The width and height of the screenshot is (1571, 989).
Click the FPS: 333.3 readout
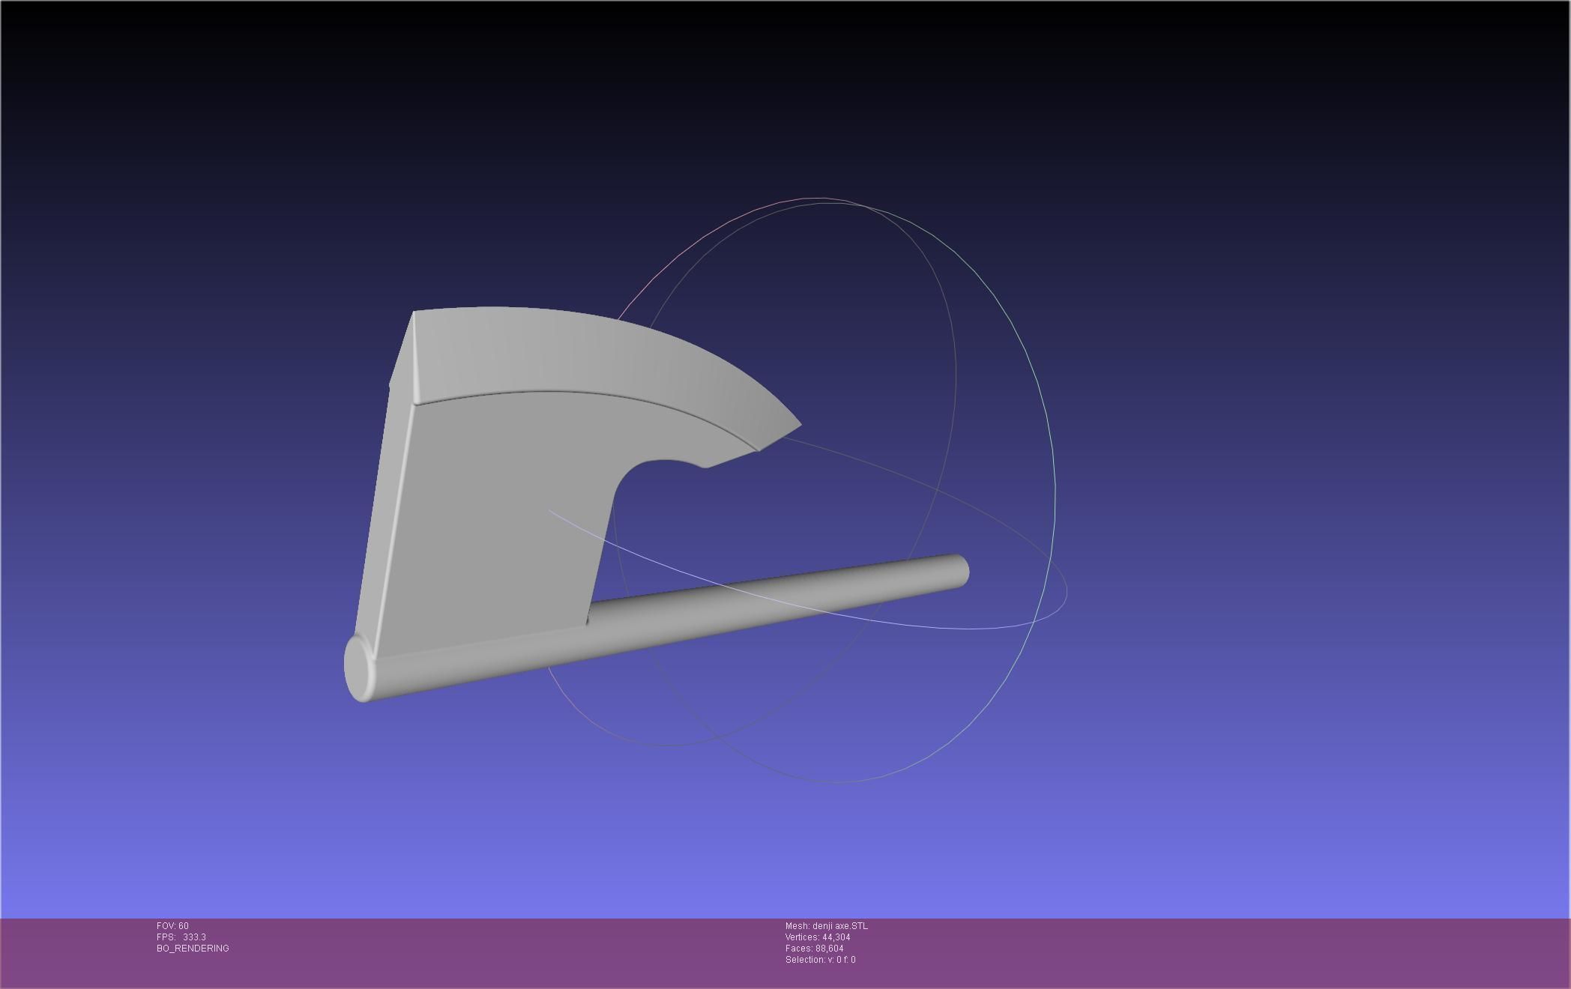181,937
